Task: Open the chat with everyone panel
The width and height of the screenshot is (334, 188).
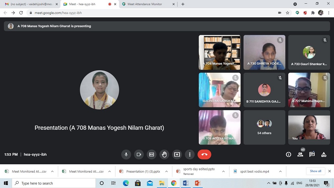Action: (312, 155)
